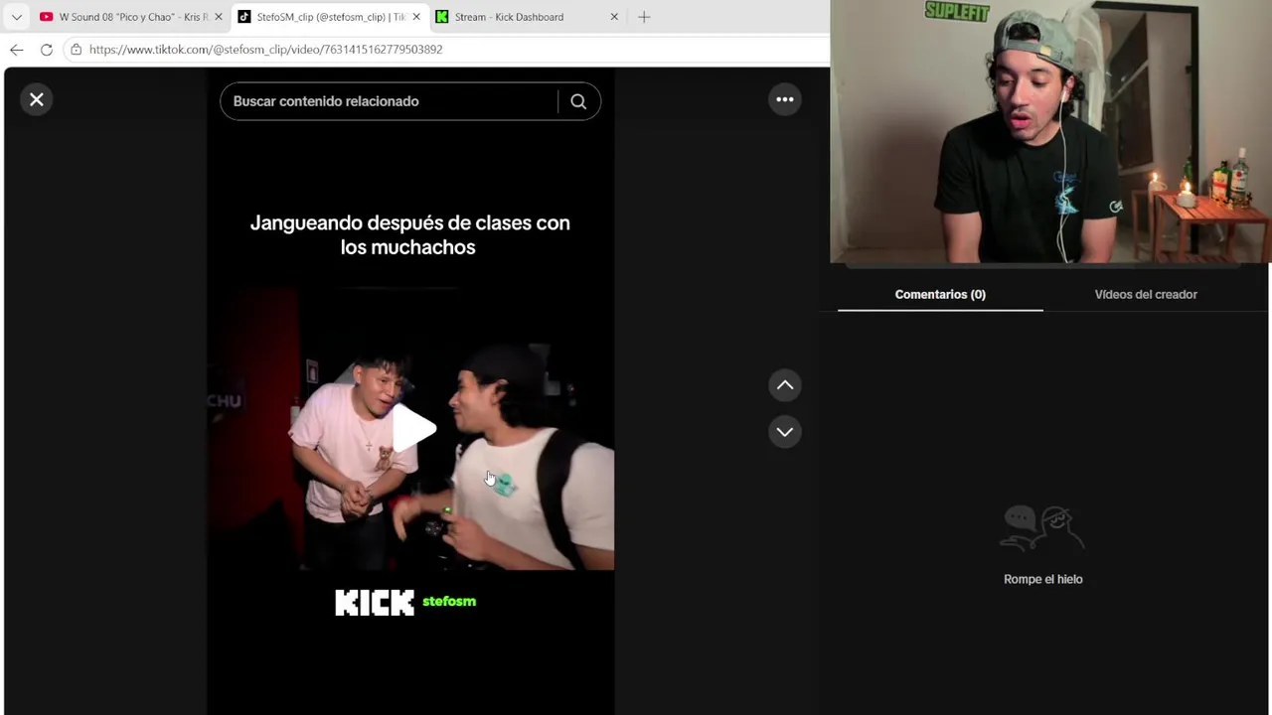This screenshot has width=1272, height=715.
Task: Switch to the Comentarios (0) tab
Action: pyautogui.click(x=940, y=294)
